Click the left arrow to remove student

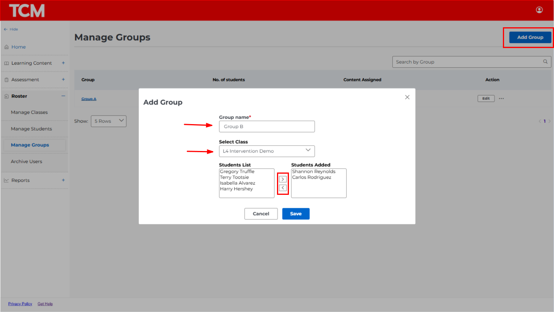point(283,188)
